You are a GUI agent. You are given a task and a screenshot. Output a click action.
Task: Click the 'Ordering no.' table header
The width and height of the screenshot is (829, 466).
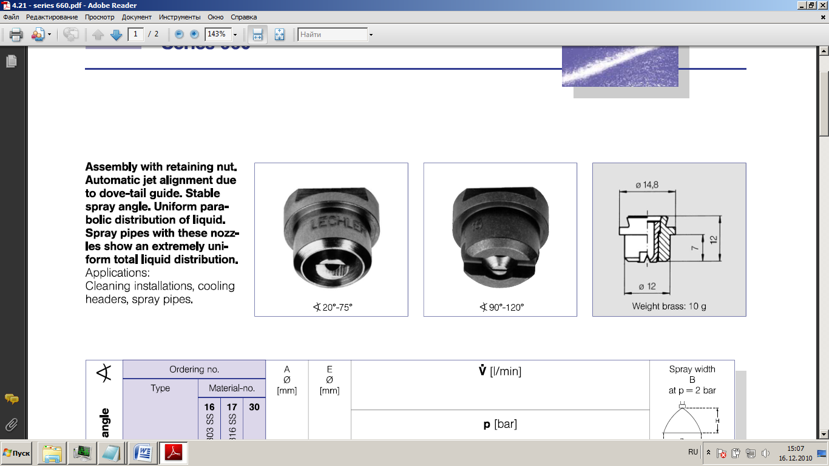click(x=194, y=369)
